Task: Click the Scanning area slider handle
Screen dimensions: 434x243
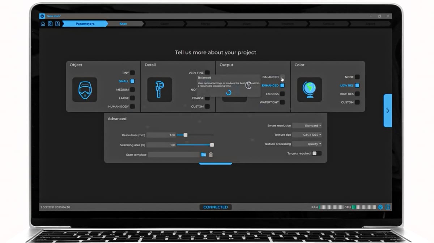Action: (212, 145)
